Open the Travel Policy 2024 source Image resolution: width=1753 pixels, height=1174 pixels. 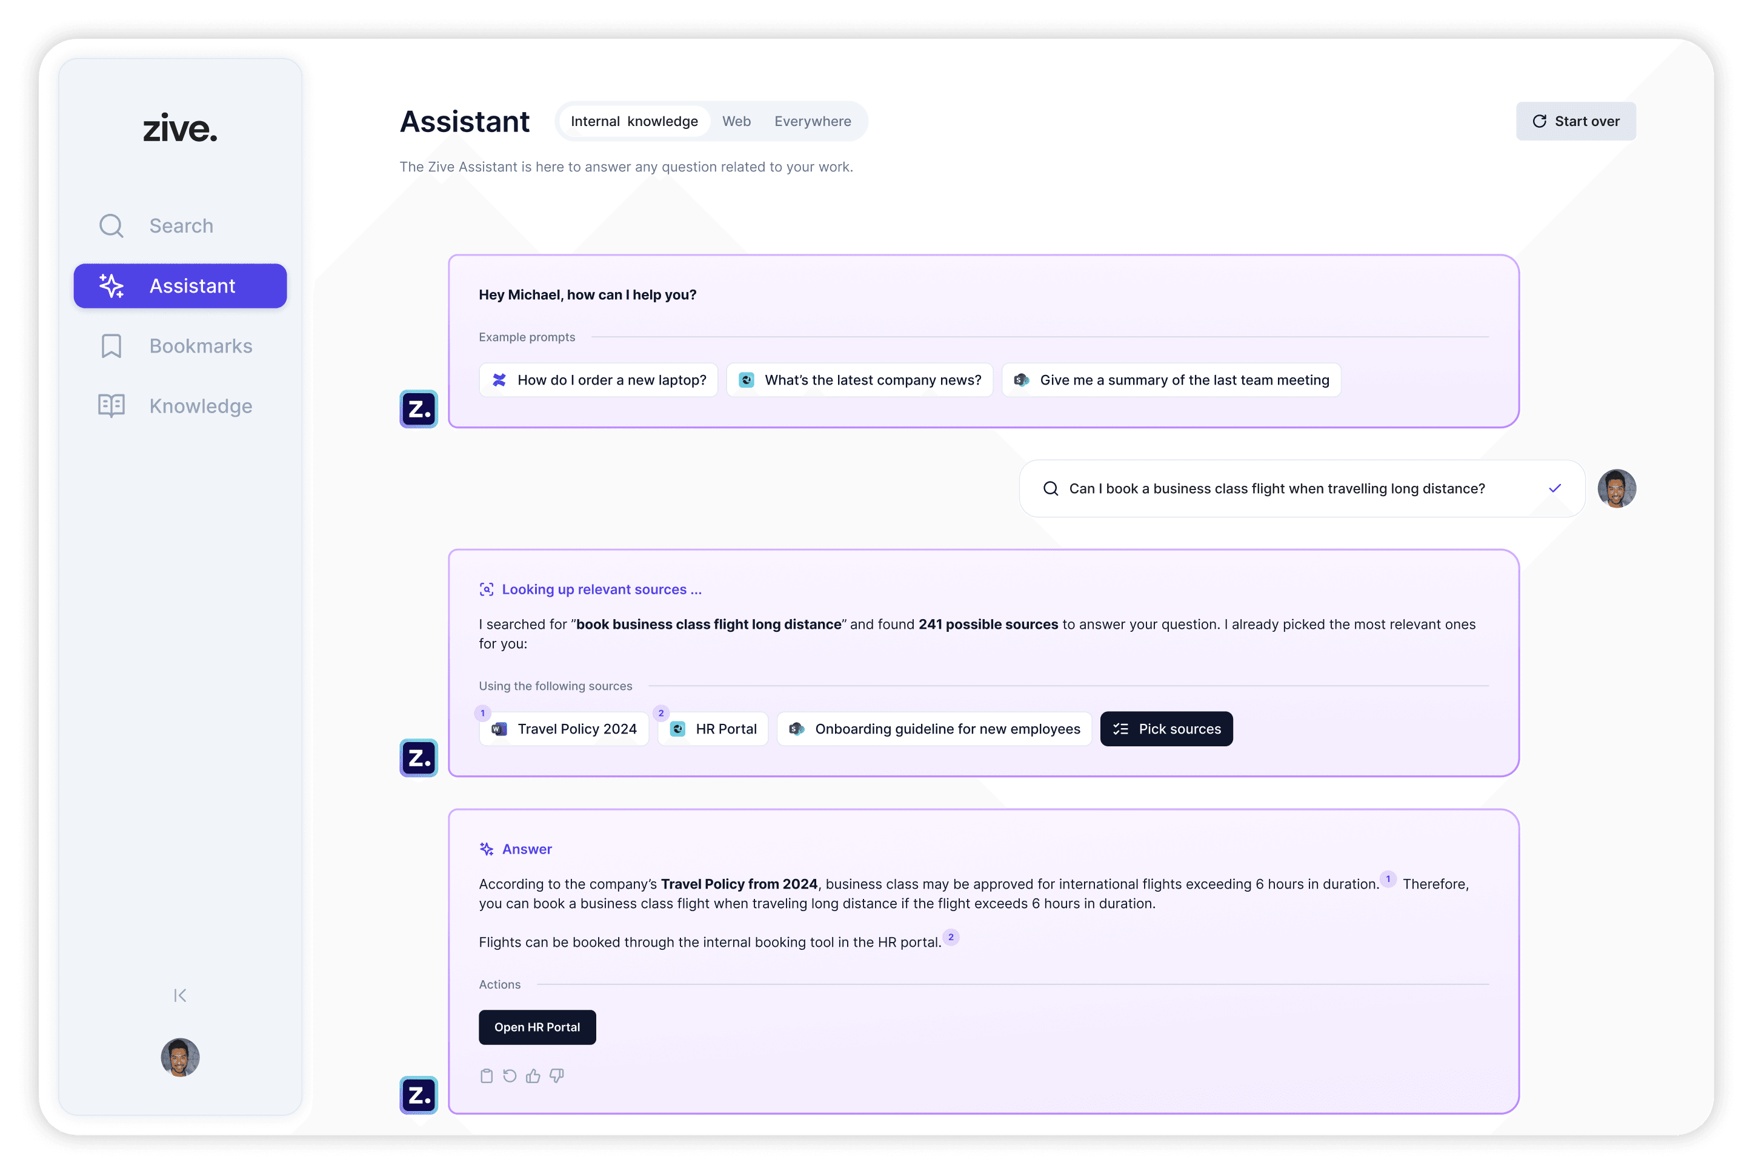[x=564, y=729]
